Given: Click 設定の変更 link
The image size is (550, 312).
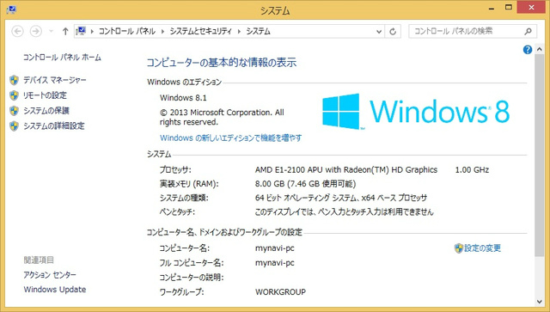Looking at the screenshot, I should [482, 248].
